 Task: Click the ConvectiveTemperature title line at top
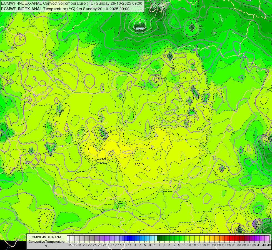click(x=72, y=3)
